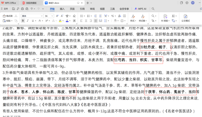Expand the underline style dropdown arrow
Screen dimensions: 202x117
point(35,21)
